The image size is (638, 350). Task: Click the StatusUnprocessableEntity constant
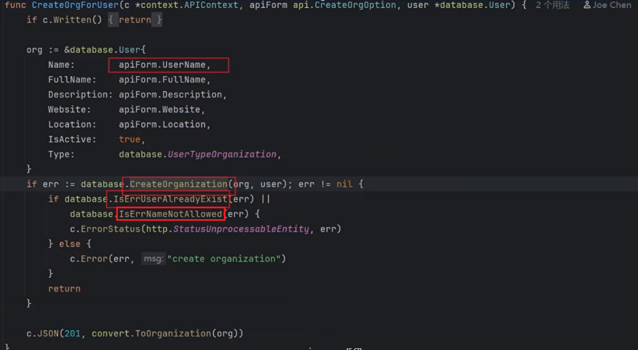point(242,229)
